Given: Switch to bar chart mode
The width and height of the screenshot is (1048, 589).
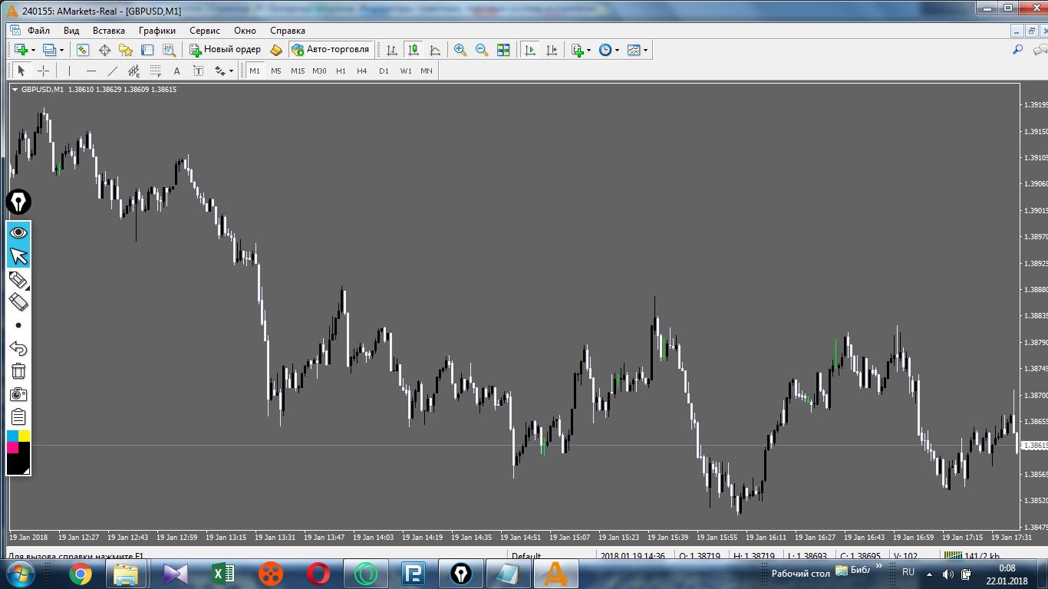Looking at the screenshot, I should tap(392, 50).
